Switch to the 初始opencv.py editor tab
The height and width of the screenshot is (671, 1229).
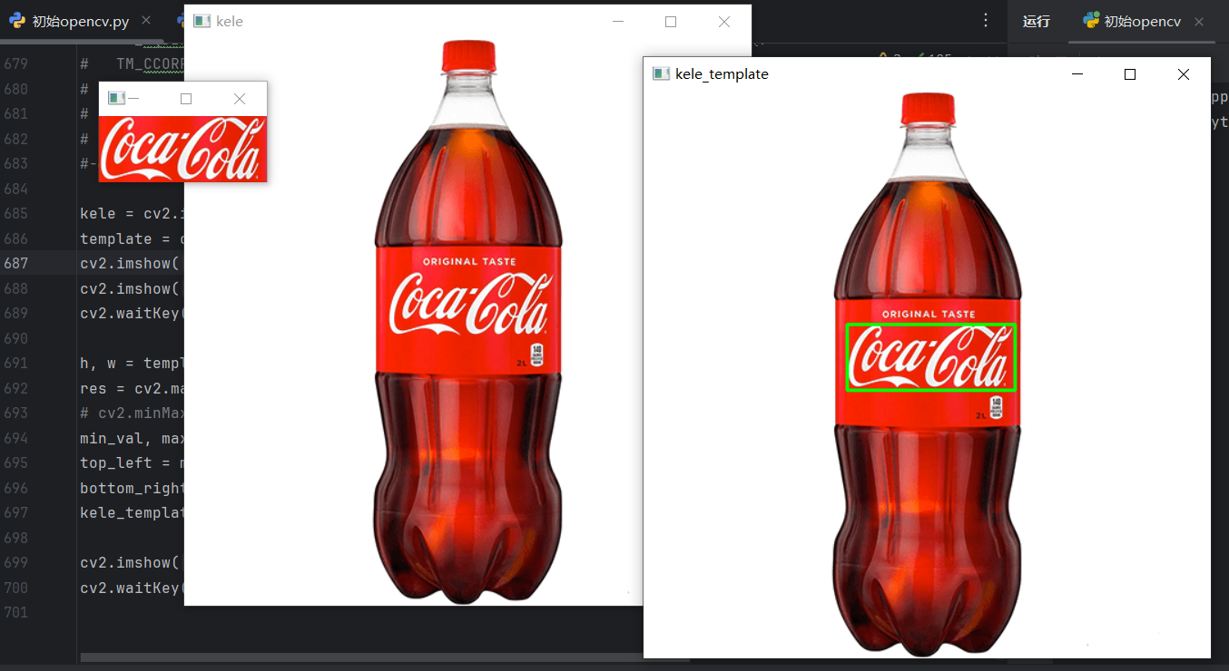point(80,22)
